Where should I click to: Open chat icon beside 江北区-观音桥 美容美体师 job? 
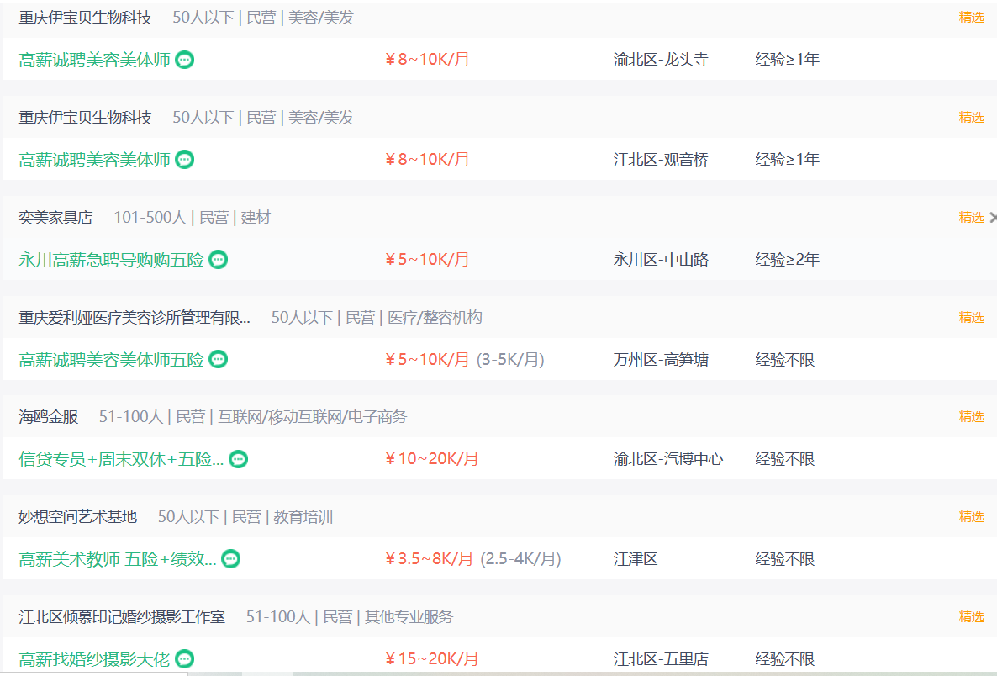pos(184,160)
